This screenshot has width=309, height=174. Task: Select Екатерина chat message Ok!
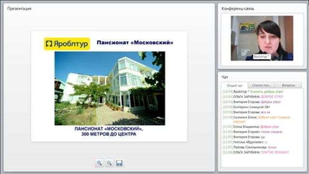246,107
